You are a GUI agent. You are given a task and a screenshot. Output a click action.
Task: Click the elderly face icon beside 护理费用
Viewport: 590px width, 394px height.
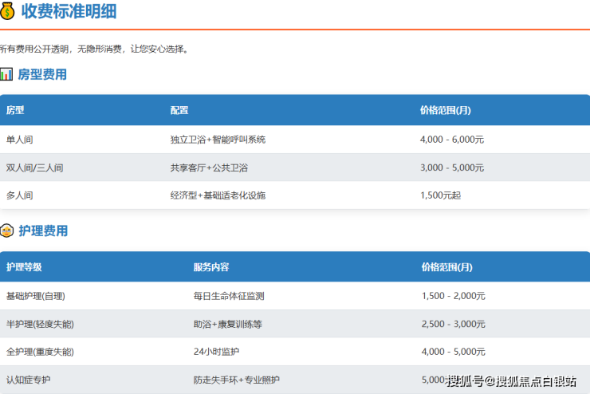(x=6, y=230)
